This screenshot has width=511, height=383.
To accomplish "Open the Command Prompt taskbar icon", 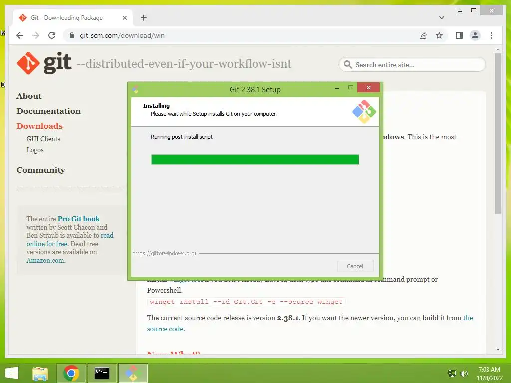I will tap(102, 373).
